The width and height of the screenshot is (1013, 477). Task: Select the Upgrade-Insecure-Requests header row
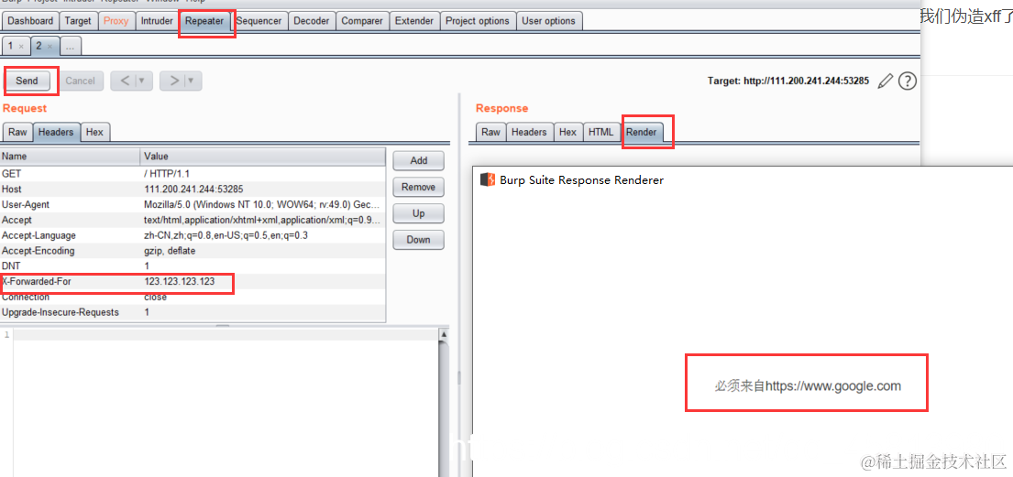[x=193, y=312]
